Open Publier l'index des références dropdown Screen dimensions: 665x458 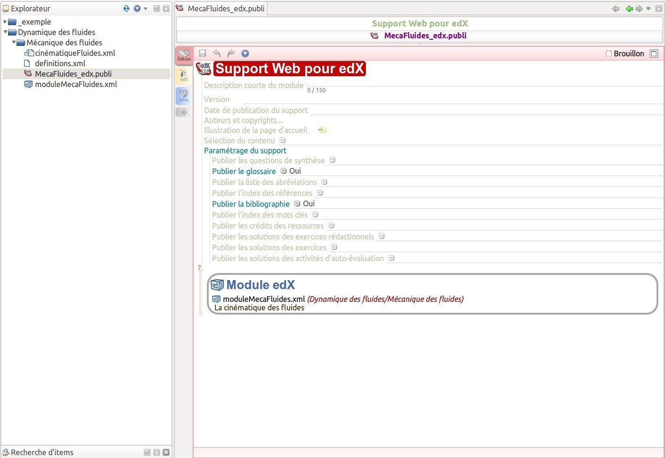pos(320,193)
